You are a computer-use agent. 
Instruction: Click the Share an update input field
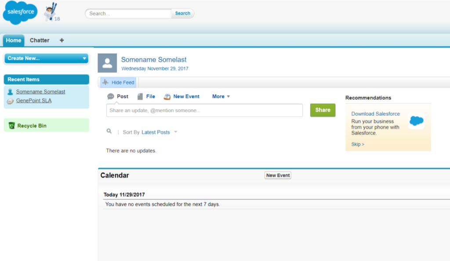click(204, 110)
